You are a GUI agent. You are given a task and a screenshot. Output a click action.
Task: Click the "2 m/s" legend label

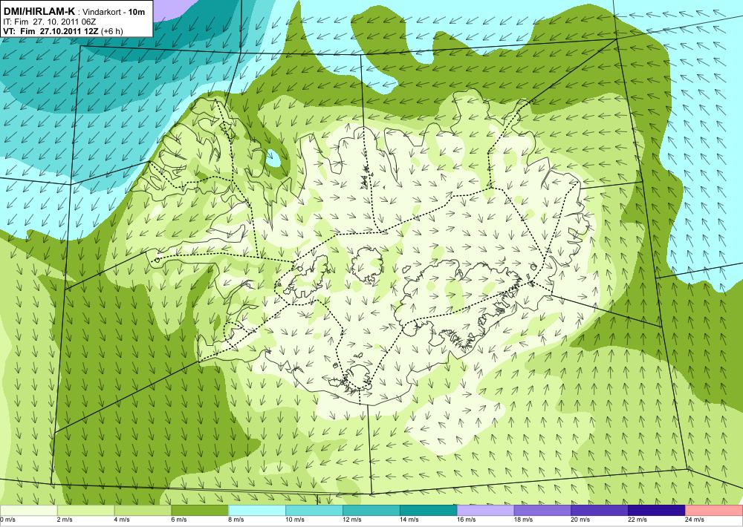pyautogui.click(x=65, y=520)
